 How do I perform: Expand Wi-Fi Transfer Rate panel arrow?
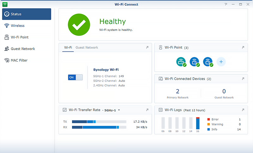(x=147, y=110)
